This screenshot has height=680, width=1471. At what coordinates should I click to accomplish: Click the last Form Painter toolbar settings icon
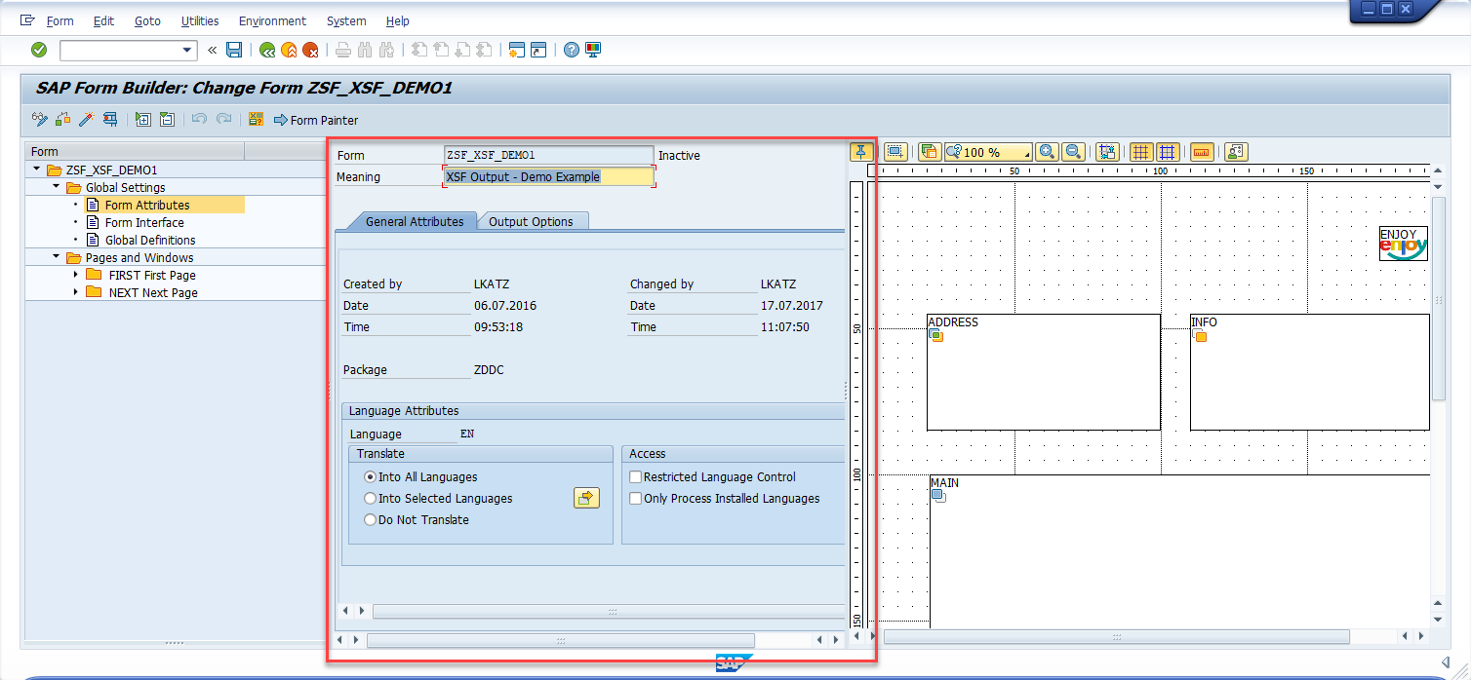[x=1236, y=152]
